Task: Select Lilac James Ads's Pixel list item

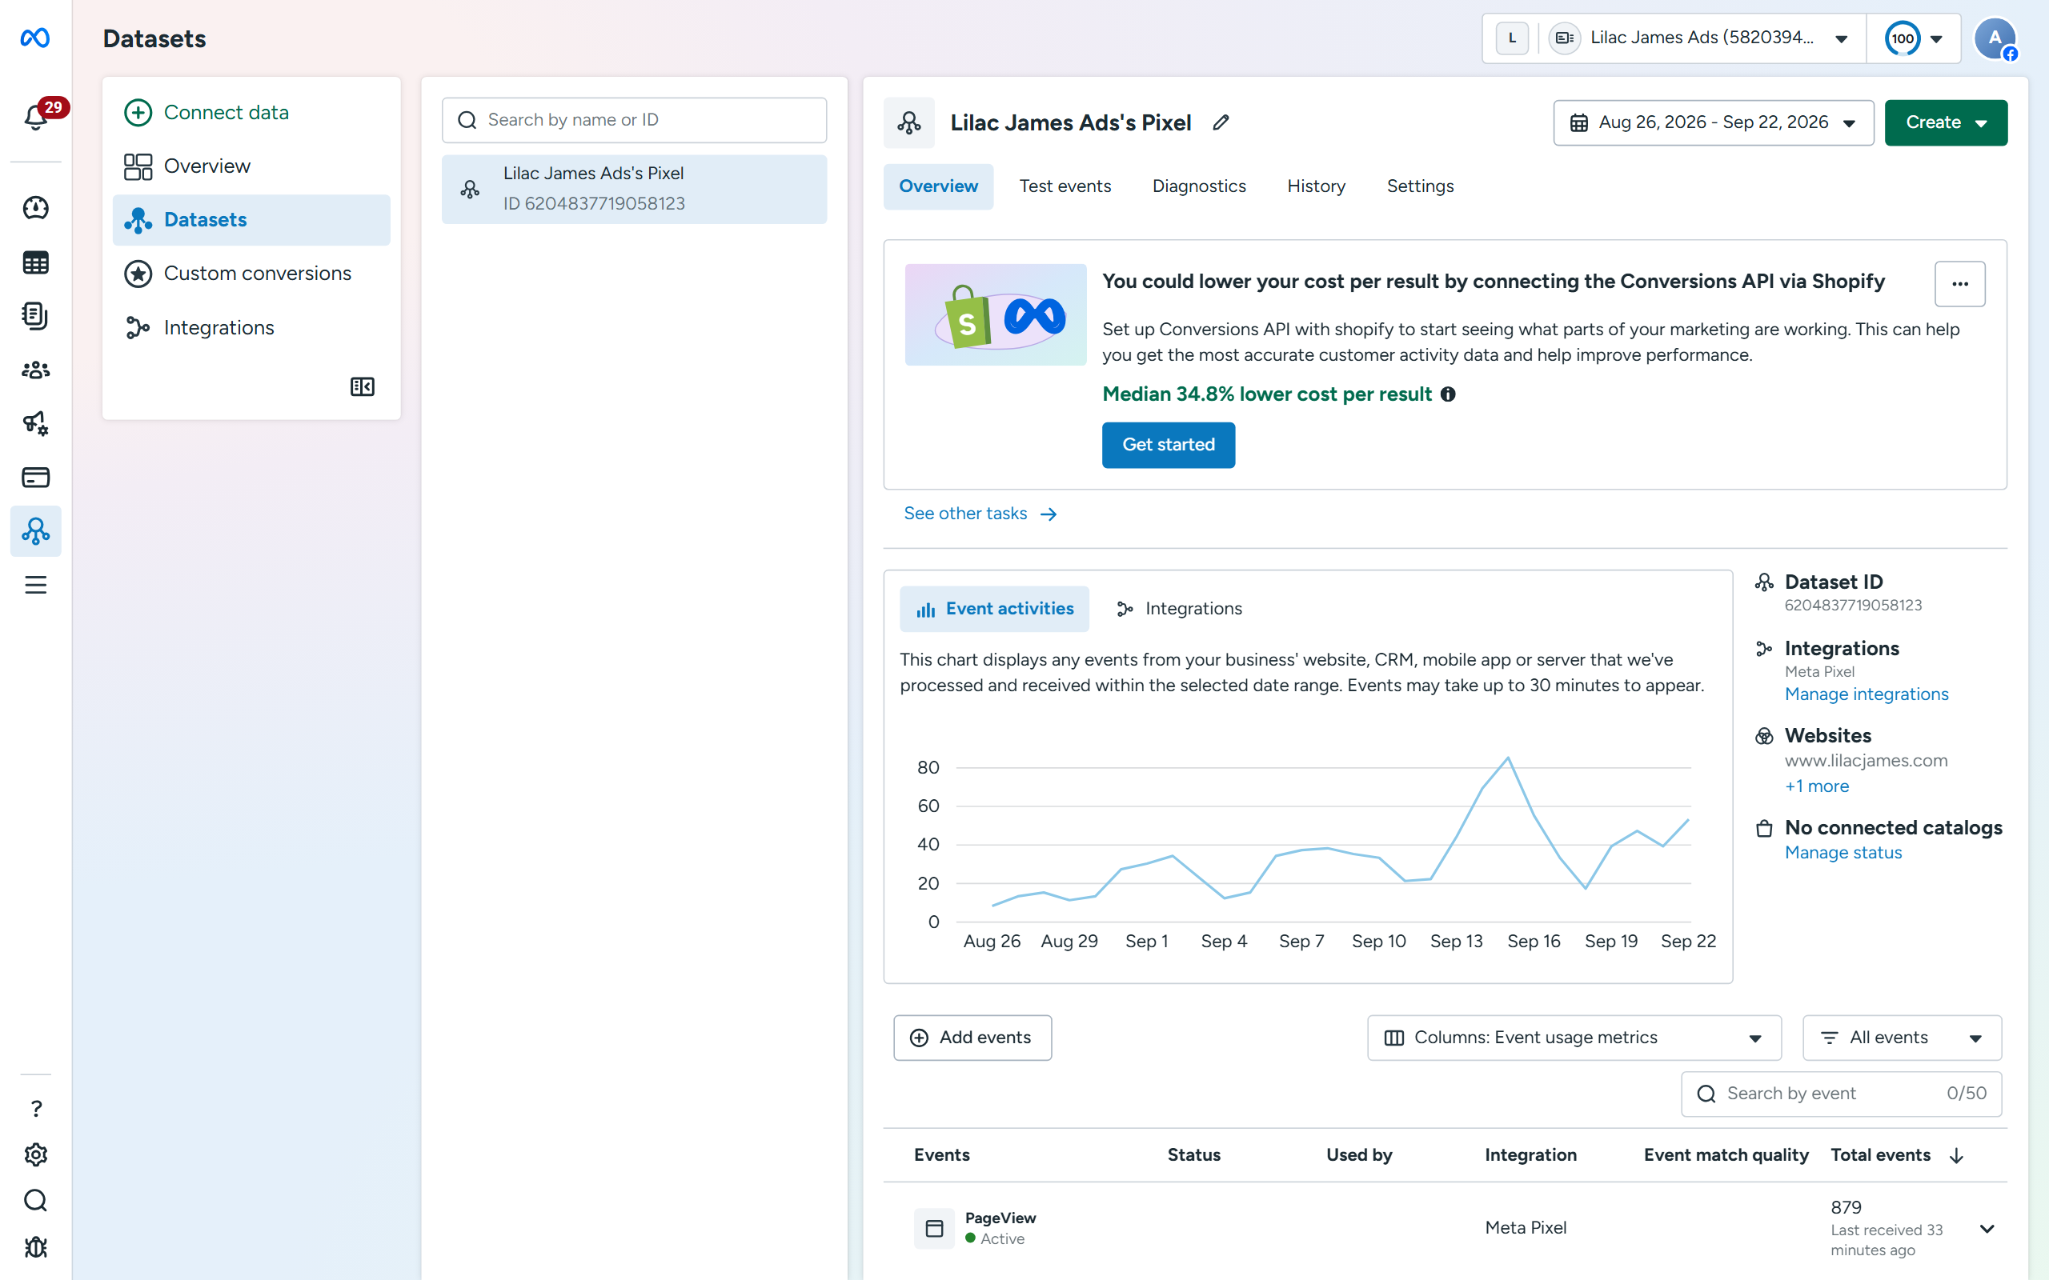Action: point(633,189)
